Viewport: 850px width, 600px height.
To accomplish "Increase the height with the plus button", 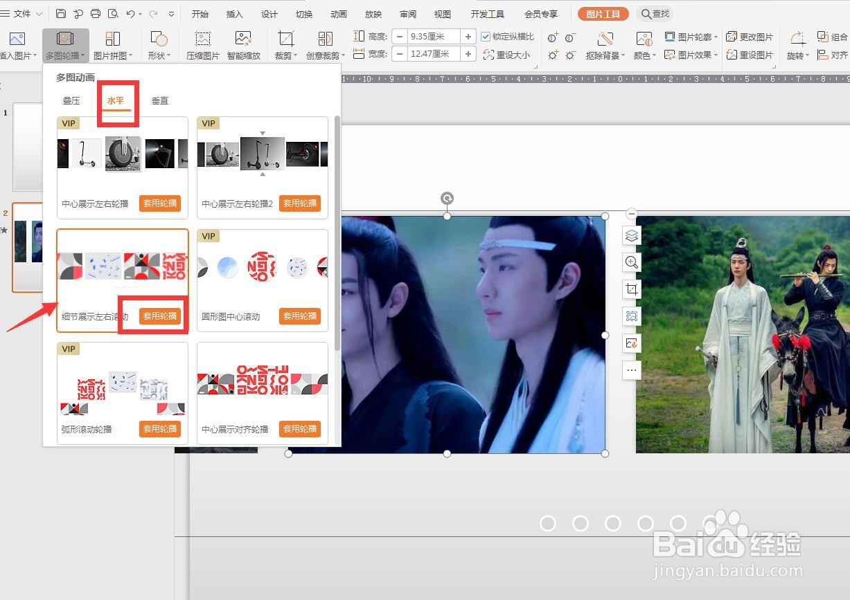I will tap(469, 37).
